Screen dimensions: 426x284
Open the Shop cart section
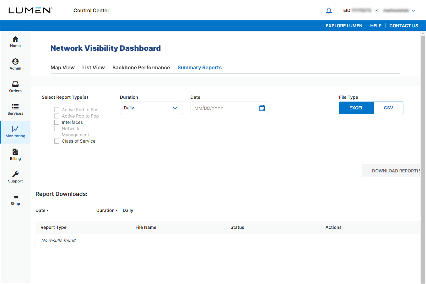(15, 200)
